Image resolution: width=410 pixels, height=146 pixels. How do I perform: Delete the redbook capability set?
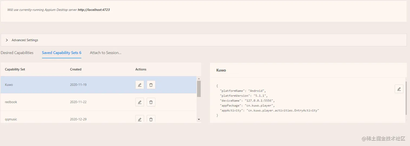tap(151, 102)
